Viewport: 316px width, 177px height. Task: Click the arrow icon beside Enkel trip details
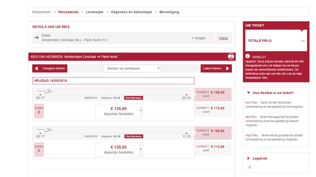click(37, 38)
